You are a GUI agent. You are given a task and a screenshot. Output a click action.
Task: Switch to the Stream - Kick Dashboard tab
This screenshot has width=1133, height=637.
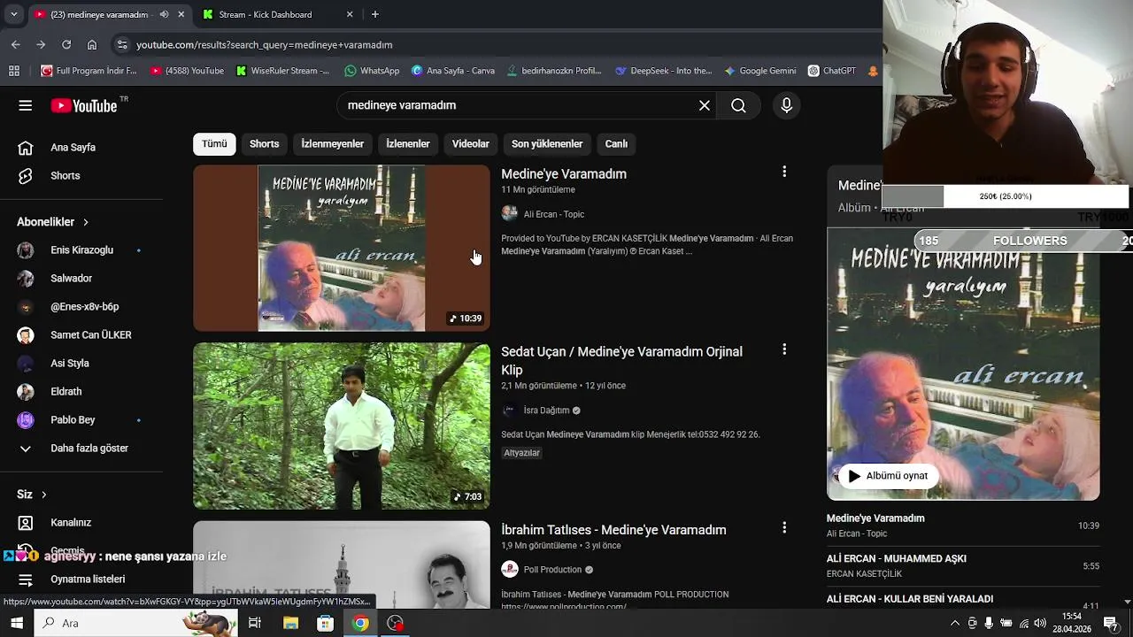(x=274, y=14)
